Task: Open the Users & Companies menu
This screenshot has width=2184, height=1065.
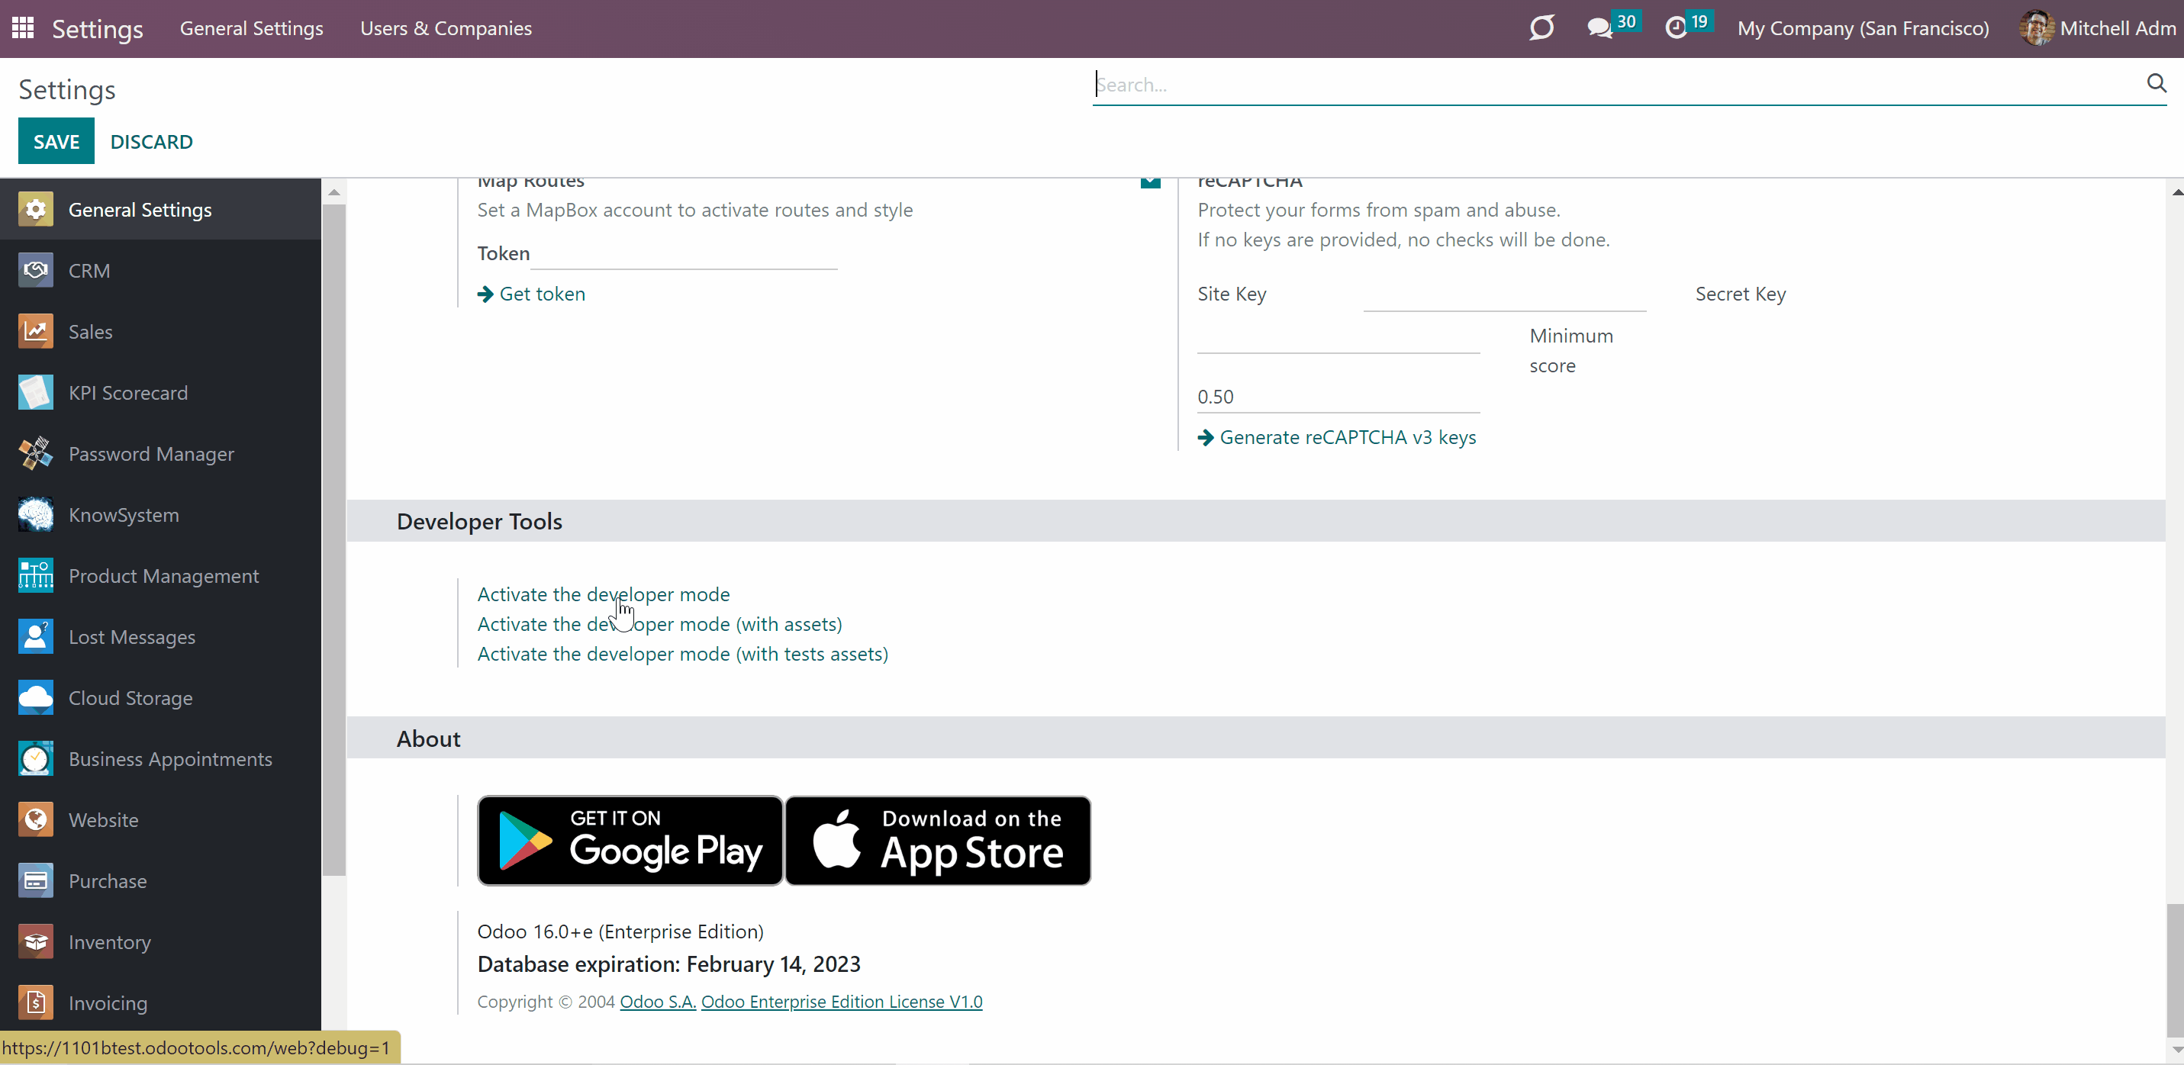Action: (x=446, y=28)
